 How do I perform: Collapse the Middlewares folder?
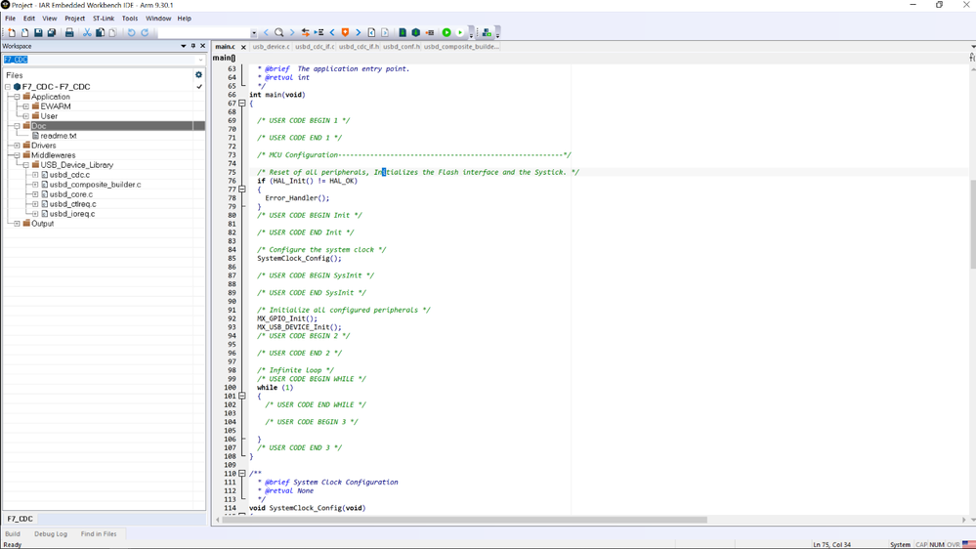click(x=17, y=155)
